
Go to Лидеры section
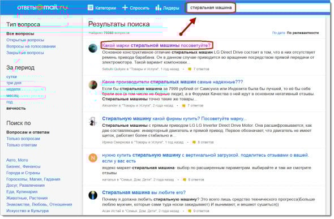(171, 8)
